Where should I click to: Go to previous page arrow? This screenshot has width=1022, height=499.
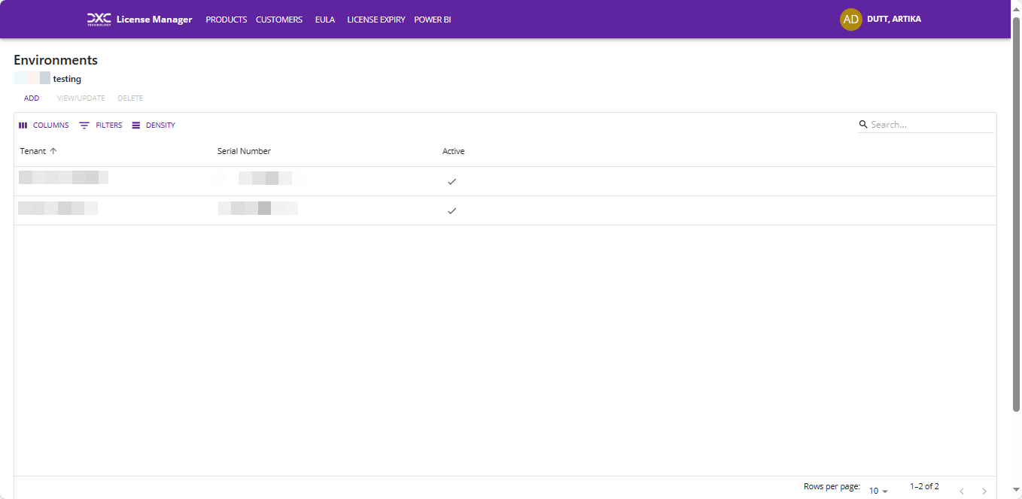pos(961,491)
